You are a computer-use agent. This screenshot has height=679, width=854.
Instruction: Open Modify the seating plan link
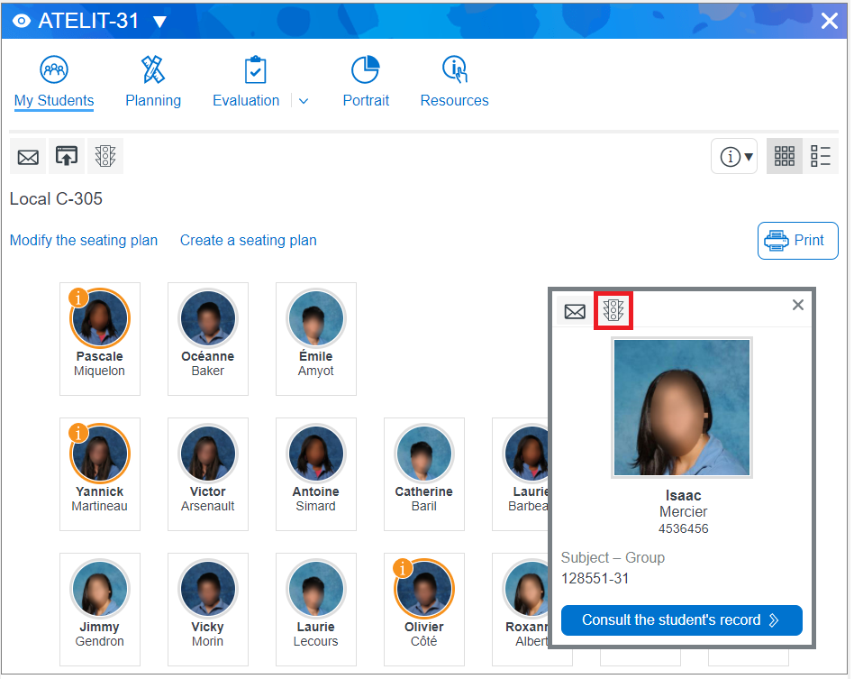(x=83, y=240)
